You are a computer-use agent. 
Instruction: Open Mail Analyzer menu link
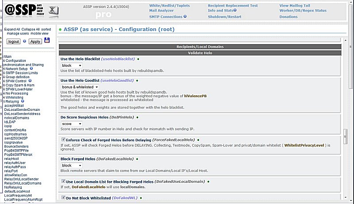161,11
